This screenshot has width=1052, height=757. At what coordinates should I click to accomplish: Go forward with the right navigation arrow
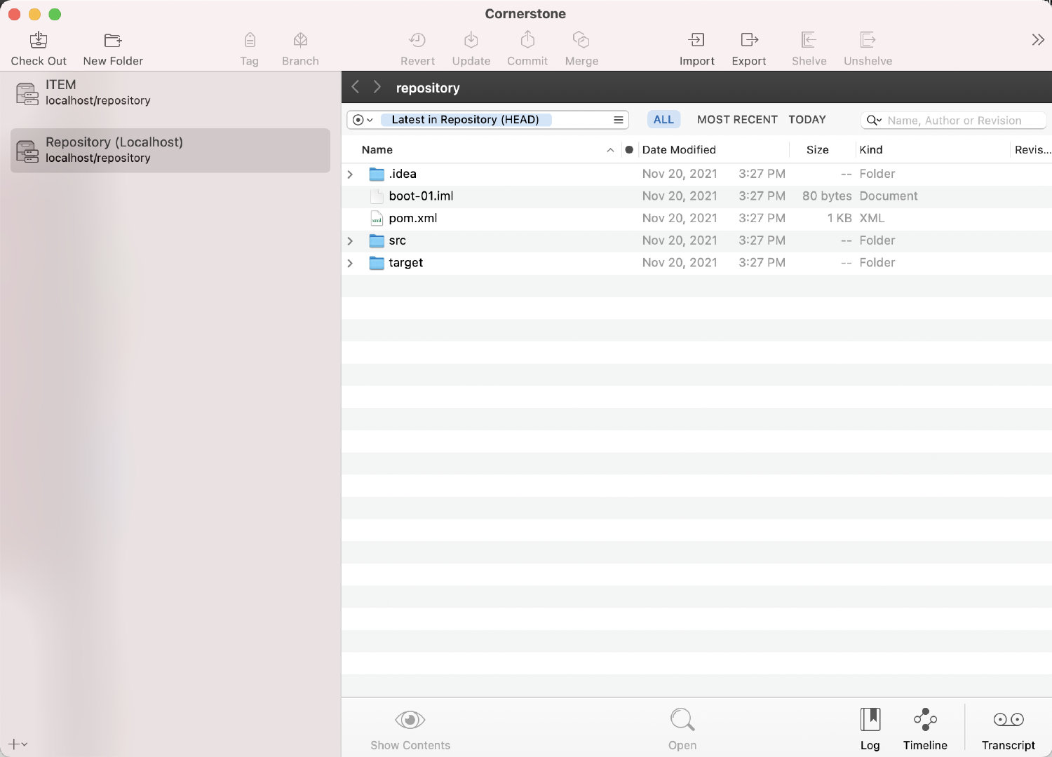(377, 87)
